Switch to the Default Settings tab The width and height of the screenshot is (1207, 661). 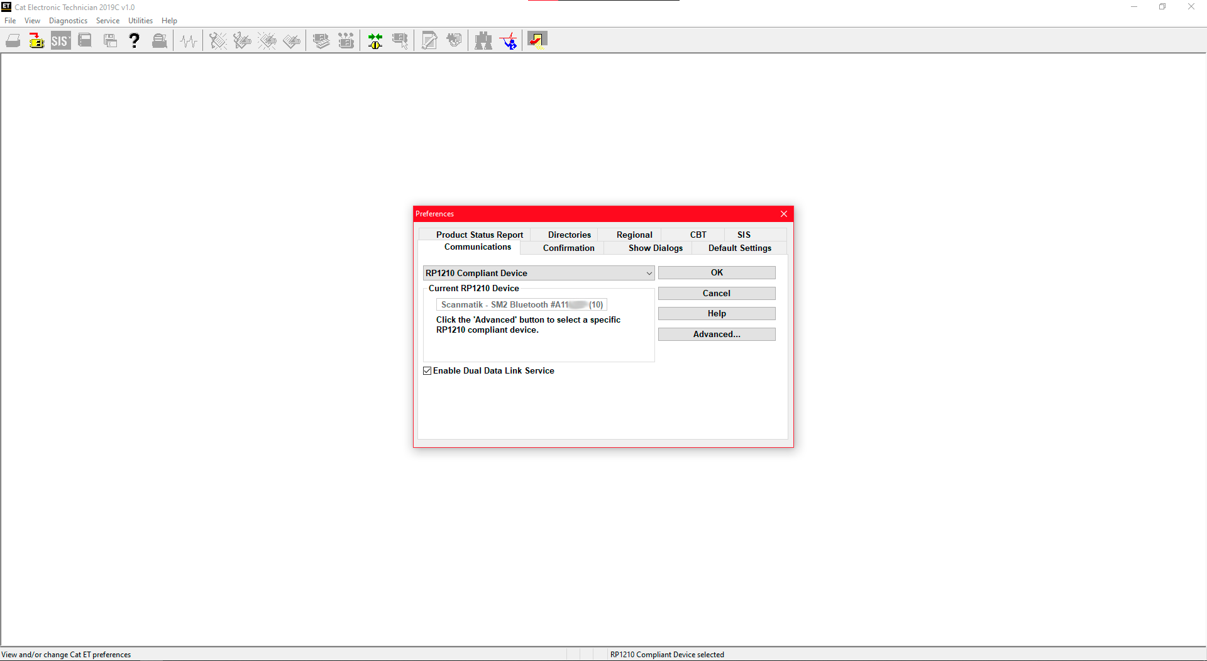(x=739, y=248)
